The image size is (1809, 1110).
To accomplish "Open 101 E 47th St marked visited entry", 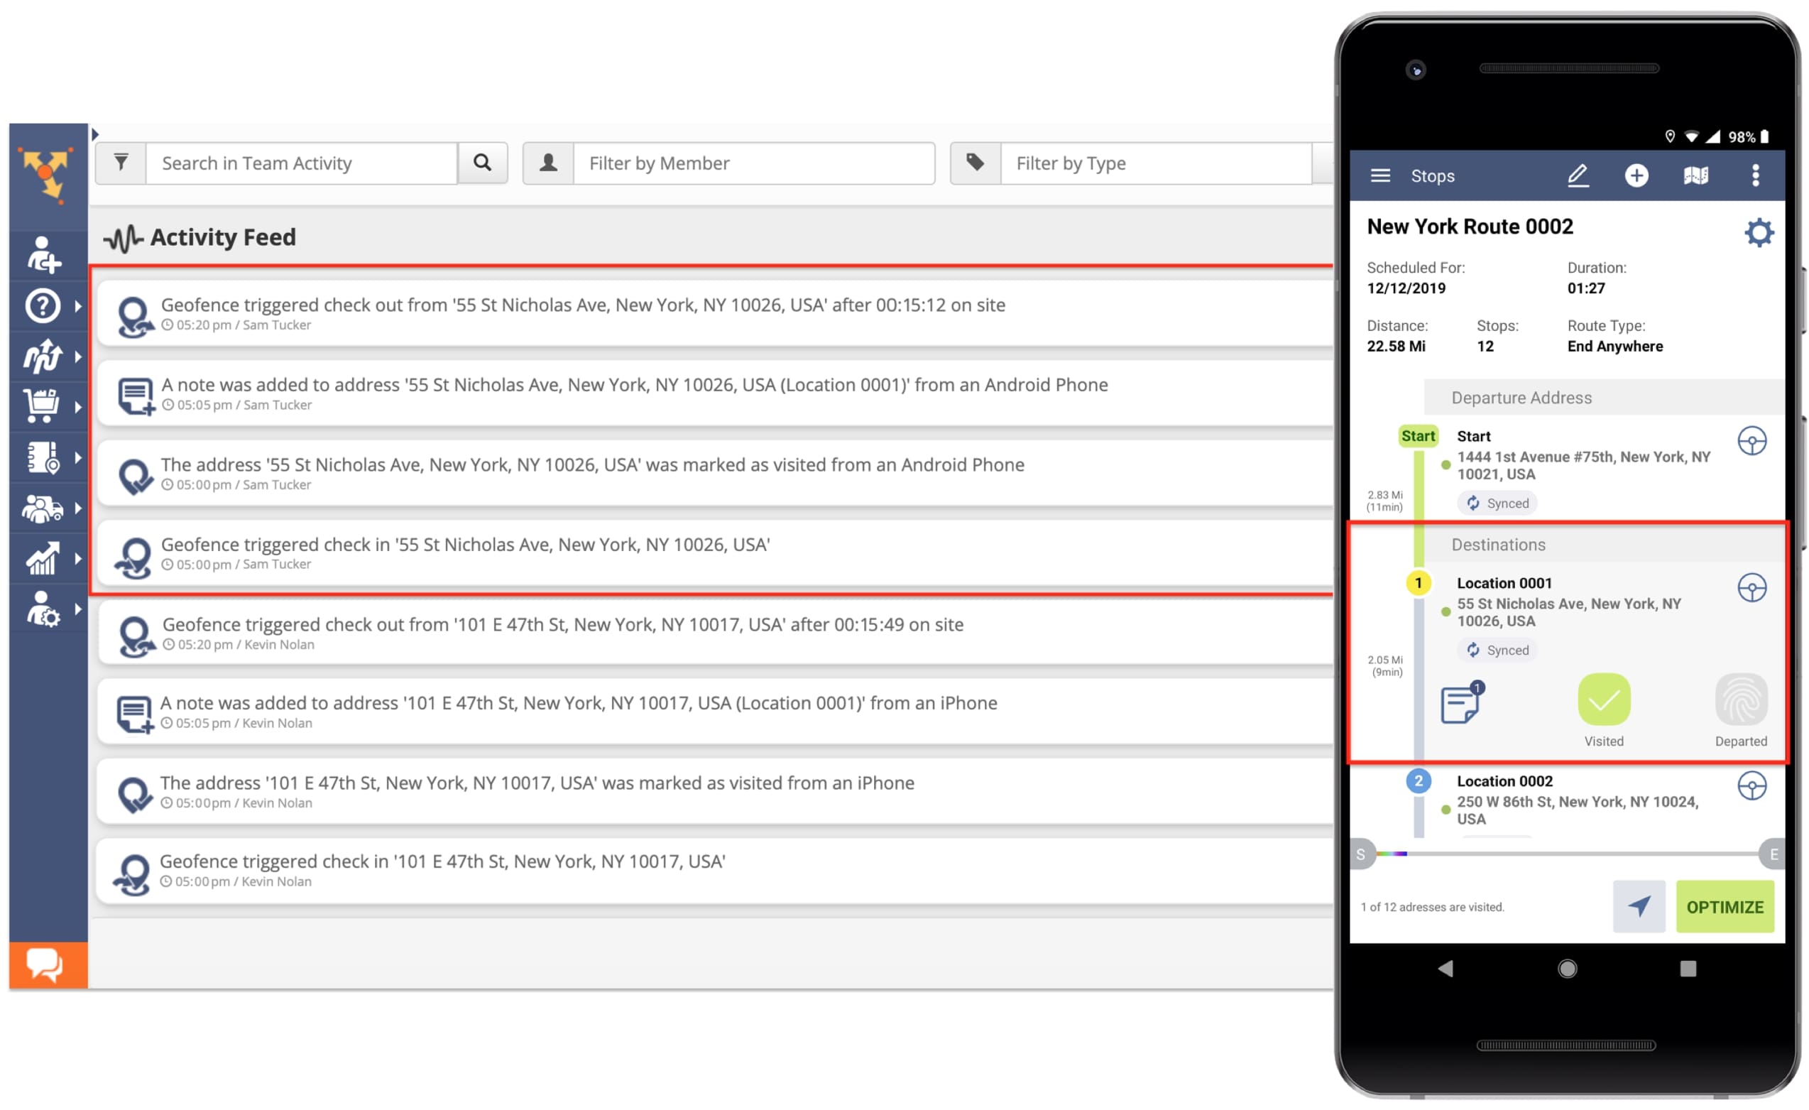I will tap(714, 792).
